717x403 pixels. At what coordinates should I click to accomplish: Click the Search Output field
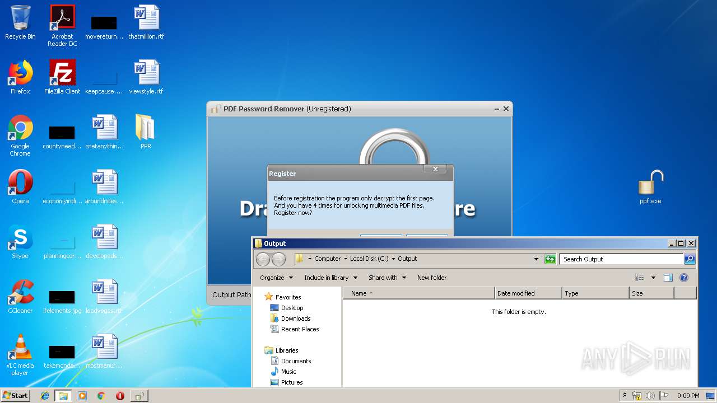pos(621,259)
